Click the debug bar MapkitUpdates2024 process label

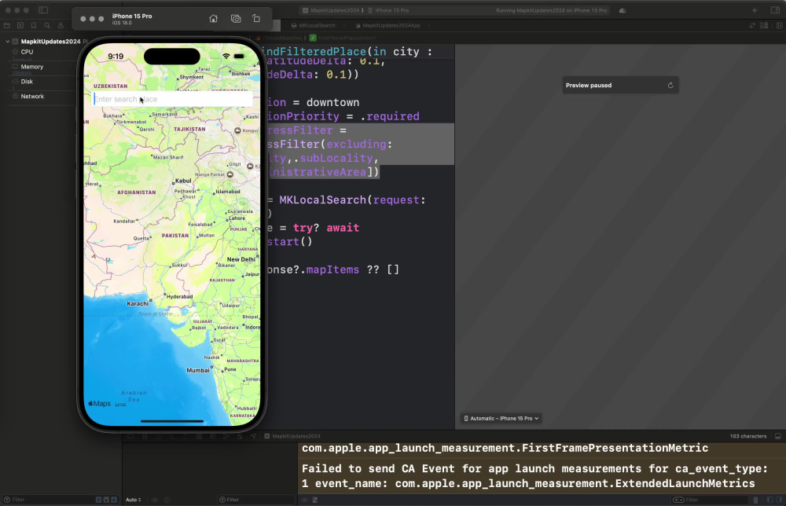pos(292,436)
